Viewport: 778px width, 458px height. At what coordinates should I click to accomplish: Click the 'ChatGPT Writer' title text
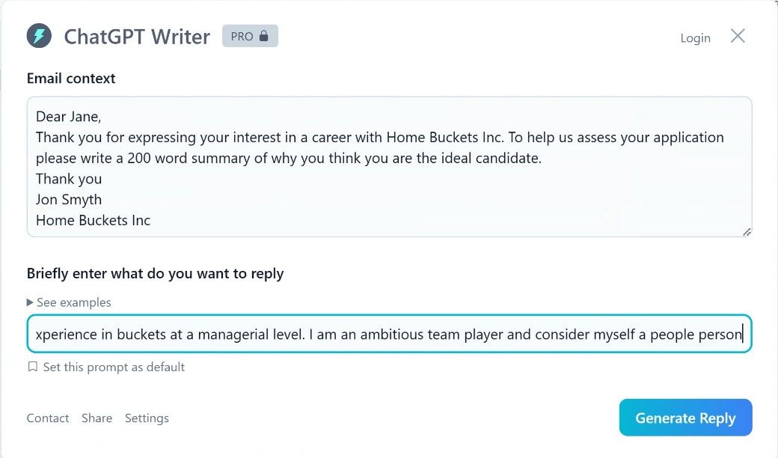[137, 37]
